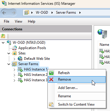Choose Rename from the context menu

77,96
